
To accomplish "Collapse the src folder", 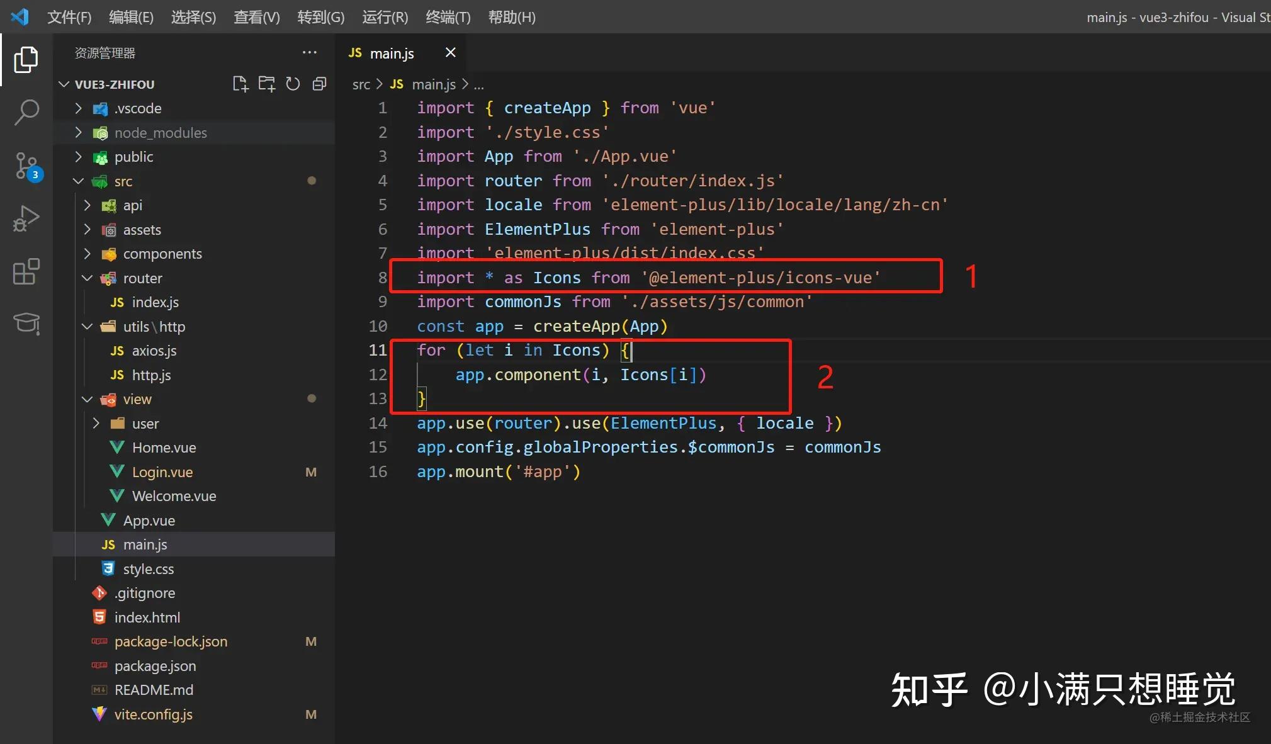I will pos(78,181).
